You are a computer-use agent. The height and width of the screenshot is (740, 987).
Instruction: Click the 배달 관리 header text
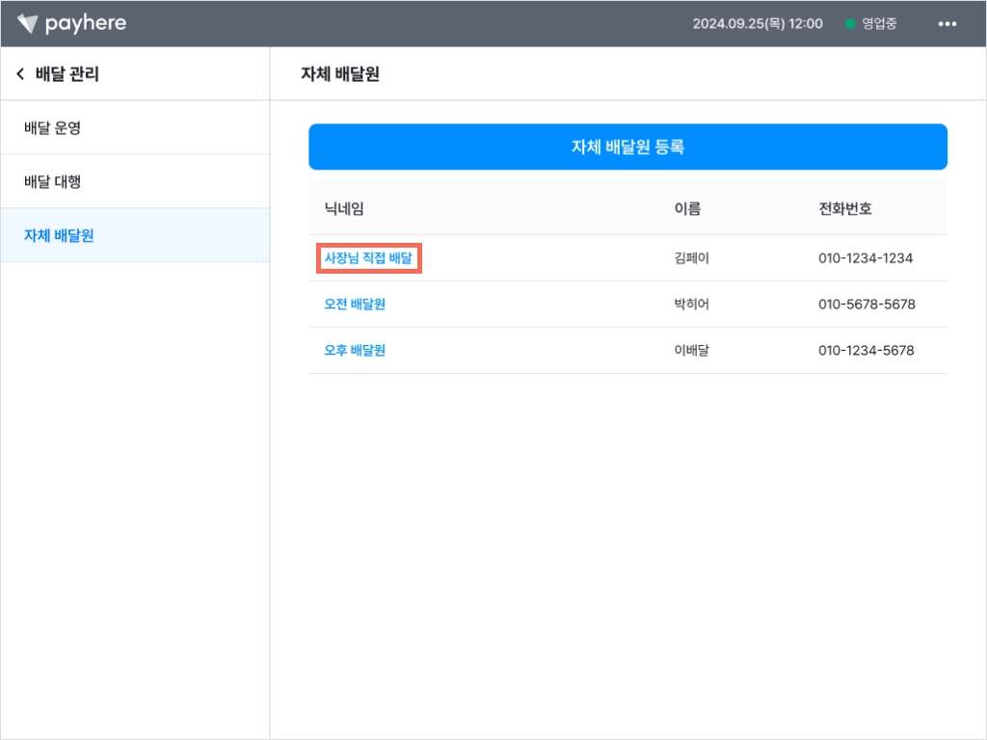tap(67, 73)
